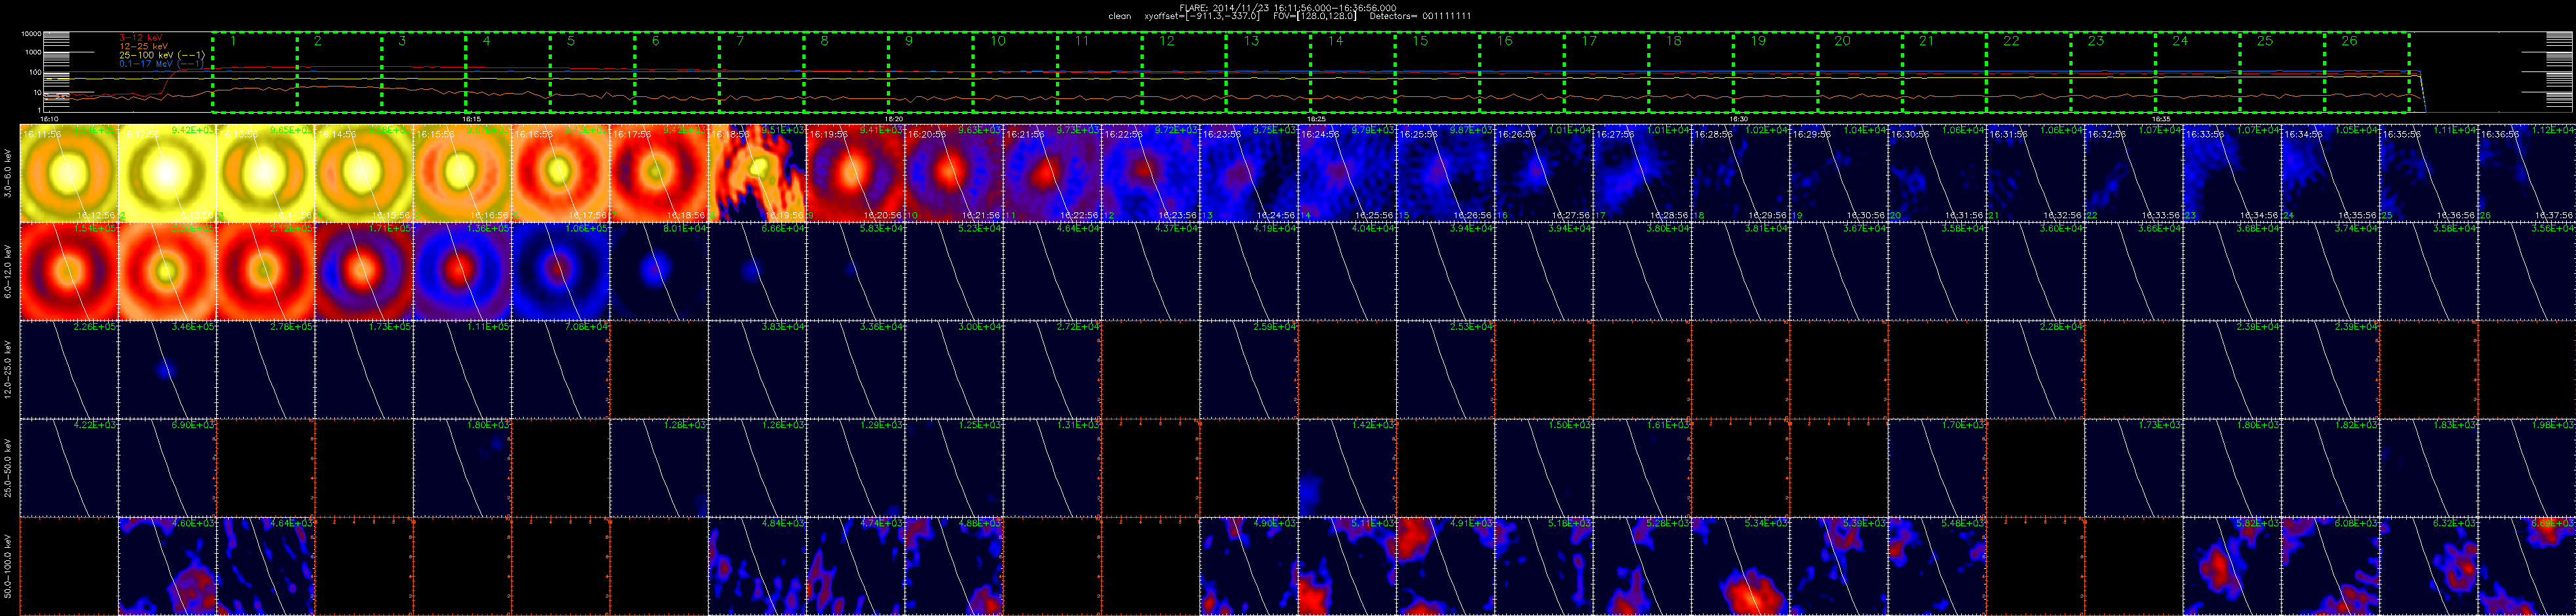The width and height of the screenshot is (2576, 616).
Task: Open the 50-100 keV image labeled 4.60E+03
Action: tap(167, 565)
